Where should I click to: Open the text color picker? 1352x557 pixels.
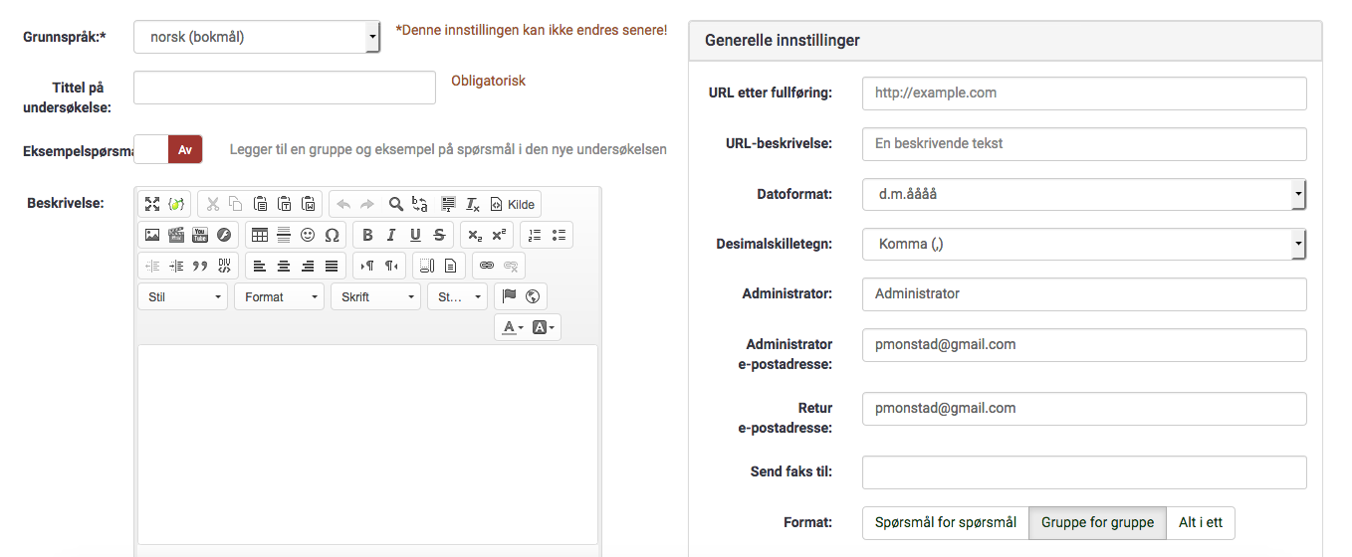coord(513,327)
